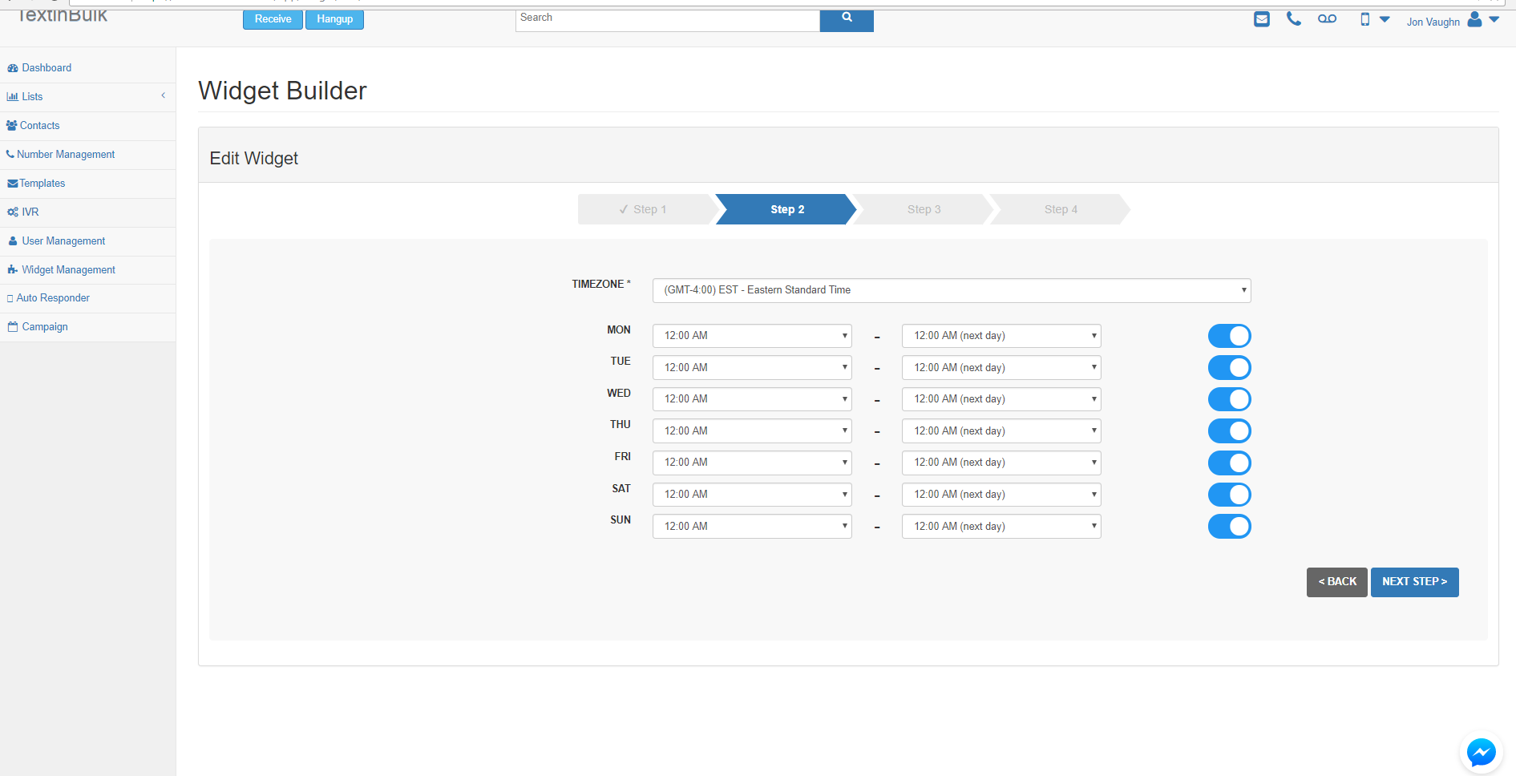Open Auto Responder from sidebar
Screen dimensions: 1516x776
click(x=53, y=298)
